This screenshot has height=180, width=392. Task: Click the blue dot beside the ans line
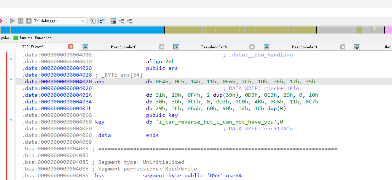coord(11,79)
